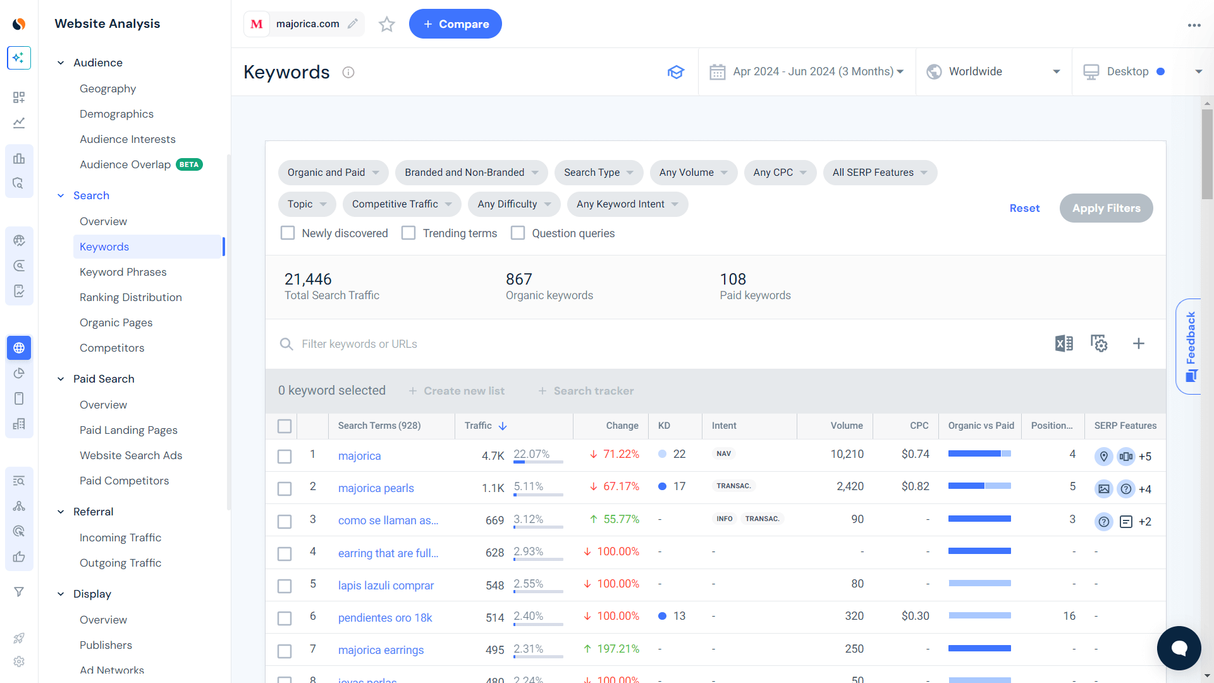Focus the Filter keywords or URLs field
Screen dimensions: 1214x683
658,344
